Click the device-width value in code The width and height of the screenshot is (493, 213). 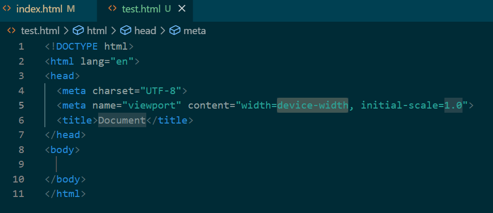[312, 105]
